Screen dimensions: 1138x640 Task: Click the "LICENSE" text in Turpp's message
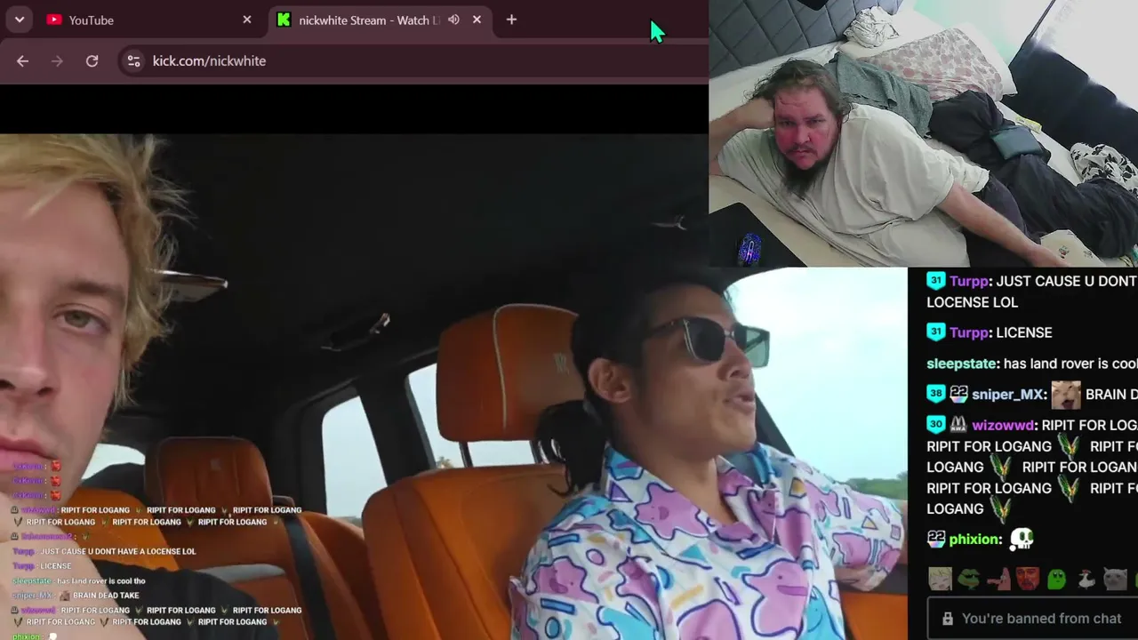(x=1024, y=332)
